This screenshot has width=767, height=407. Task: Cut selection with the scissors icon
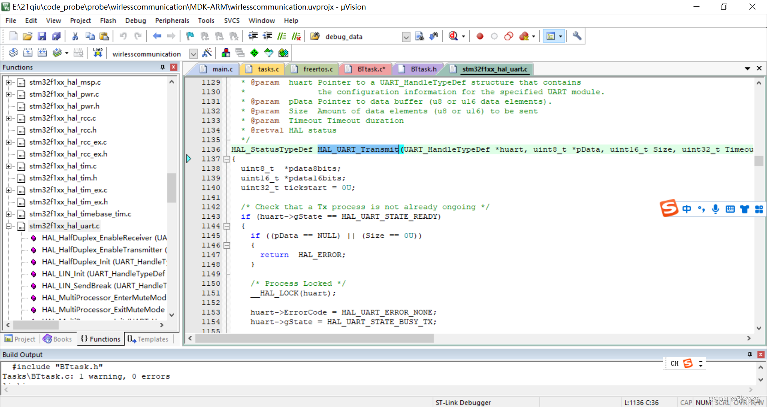click(x=75, y=36)
